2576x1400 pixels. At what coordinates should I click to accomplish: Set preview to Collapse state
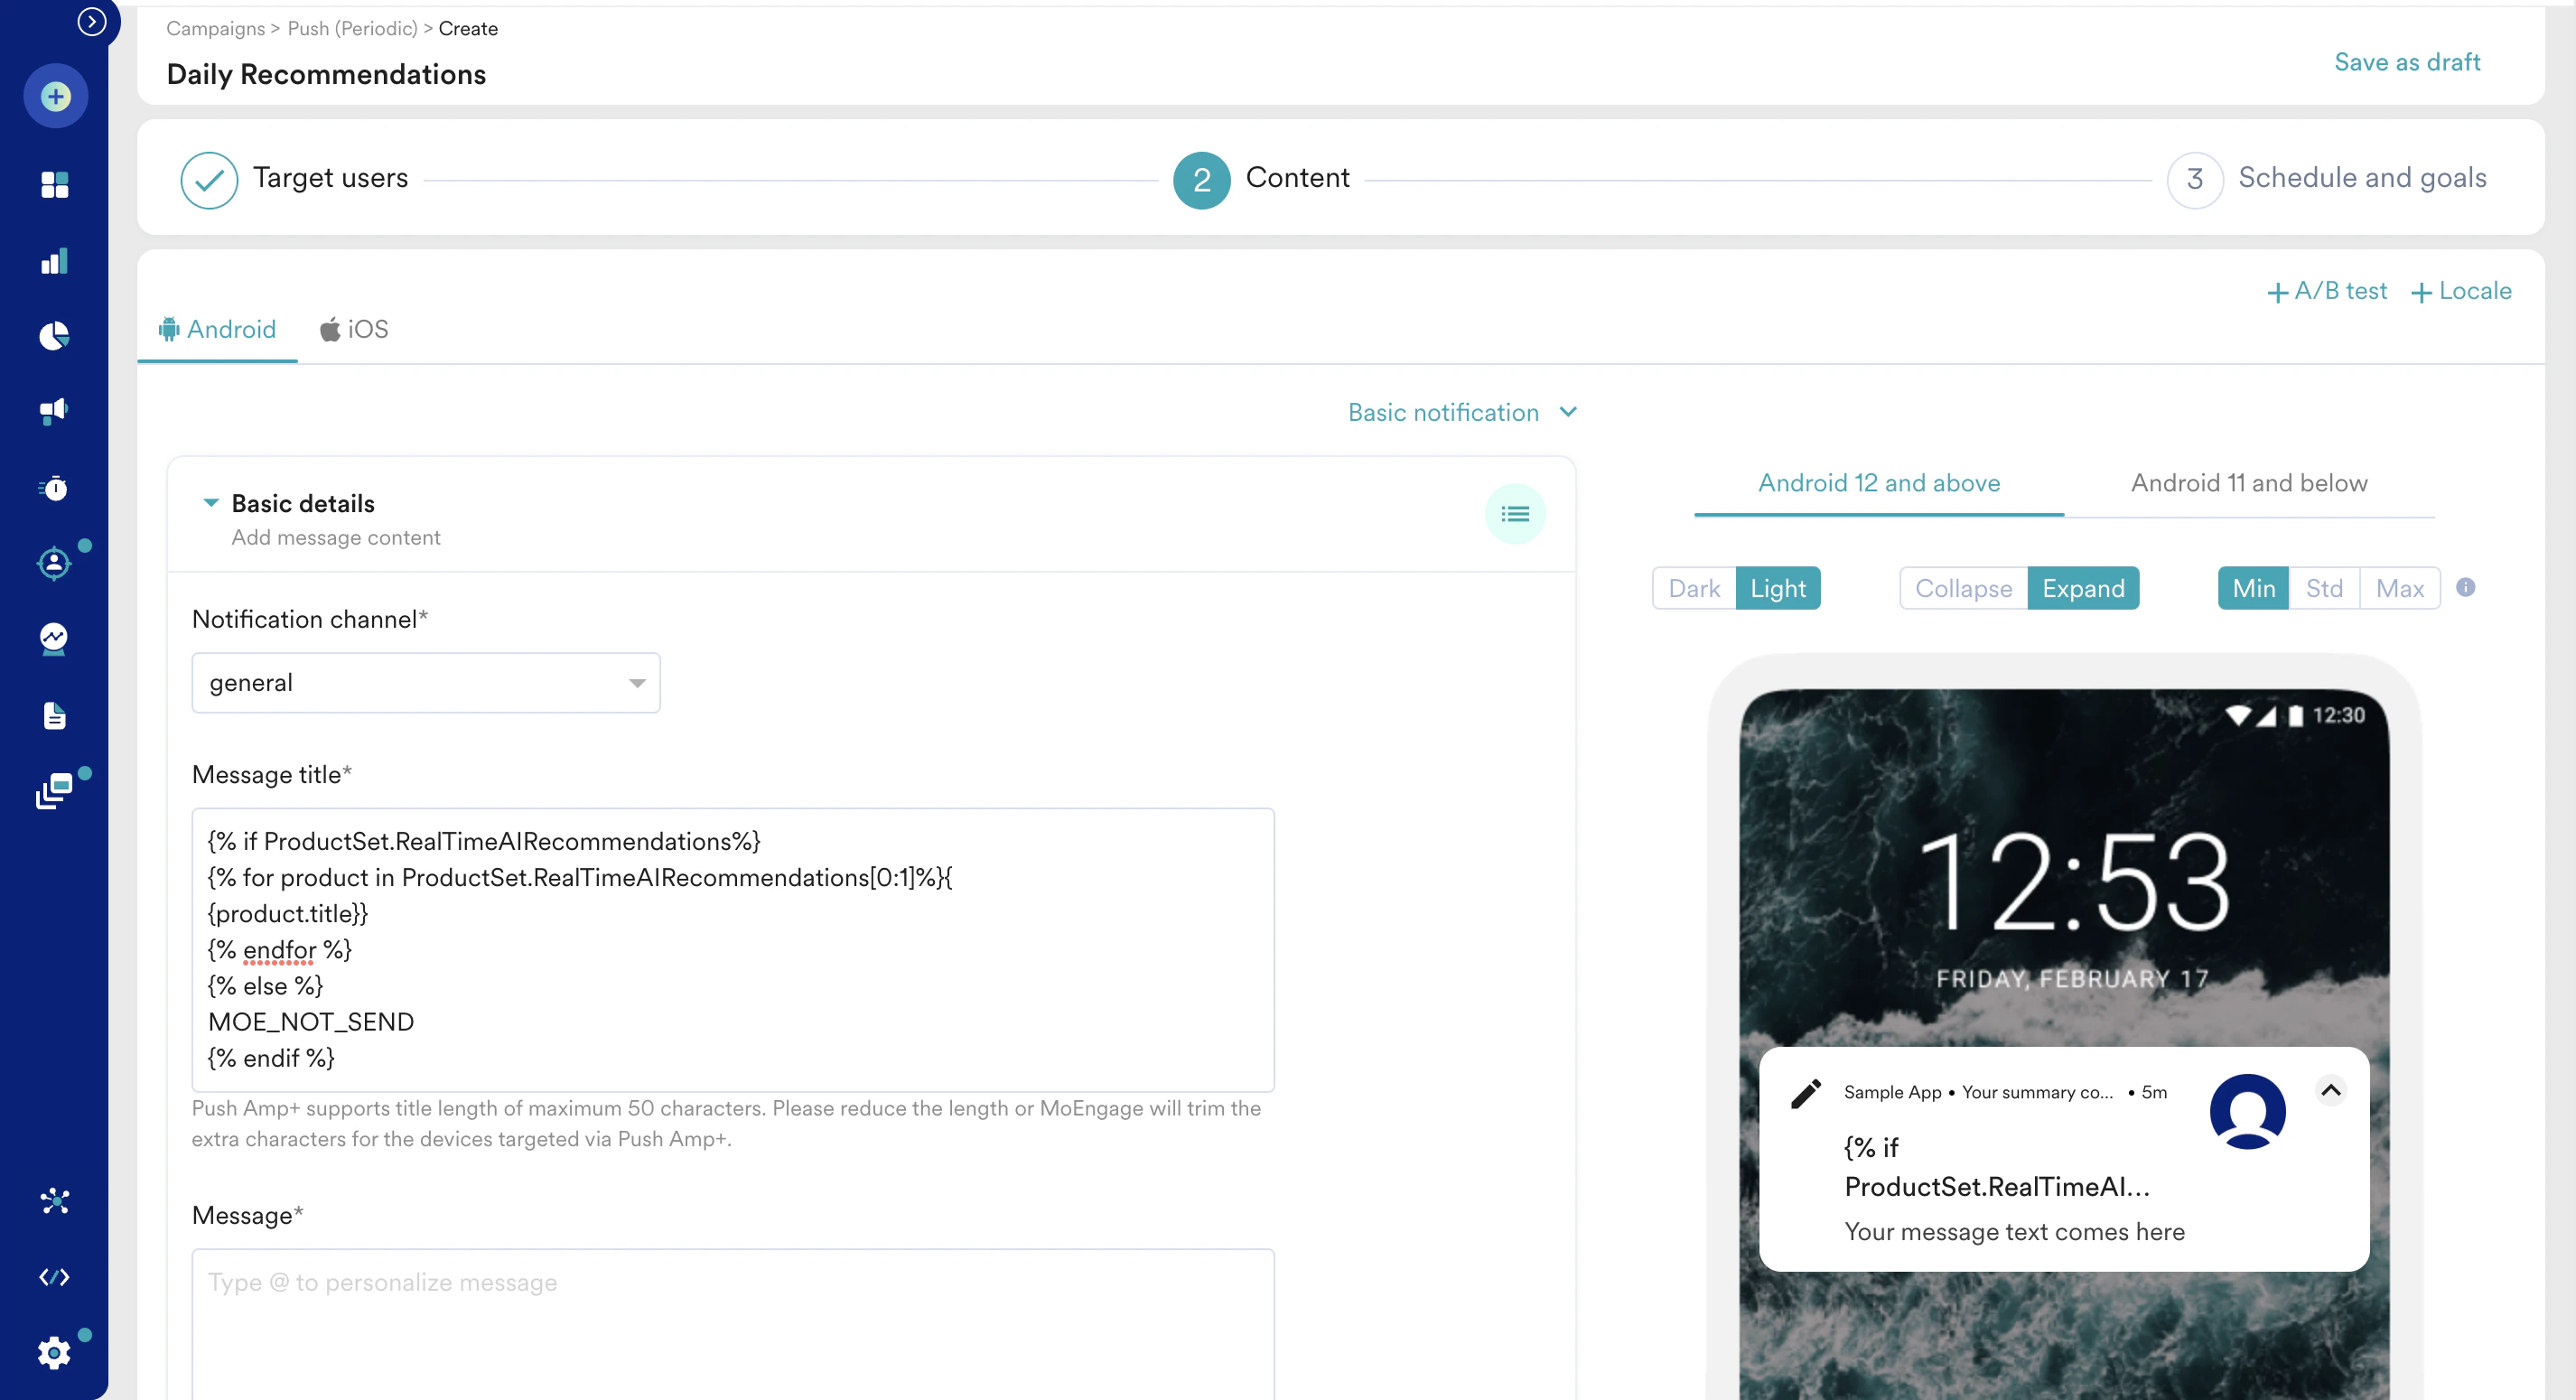click(x=1962, y=588)
